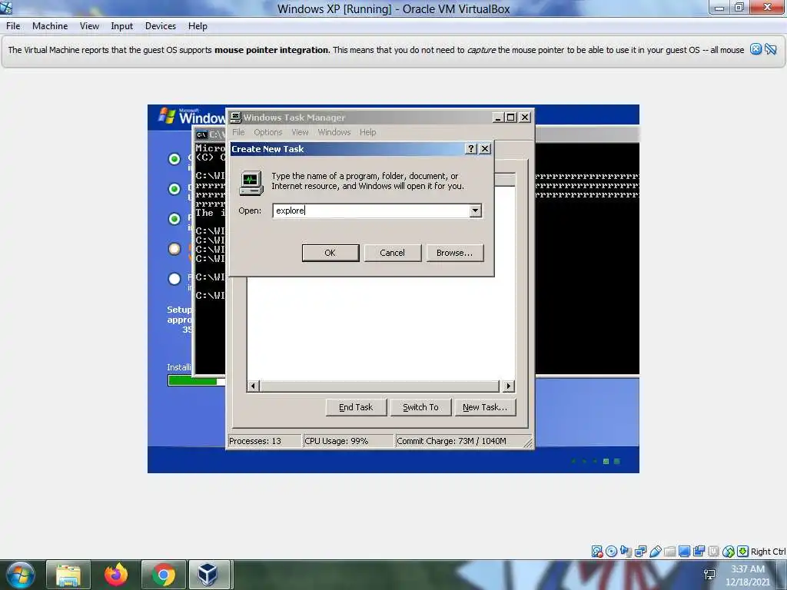Click the End Task button
This screenshot has height=590, width=787.
tap(356, 407)
